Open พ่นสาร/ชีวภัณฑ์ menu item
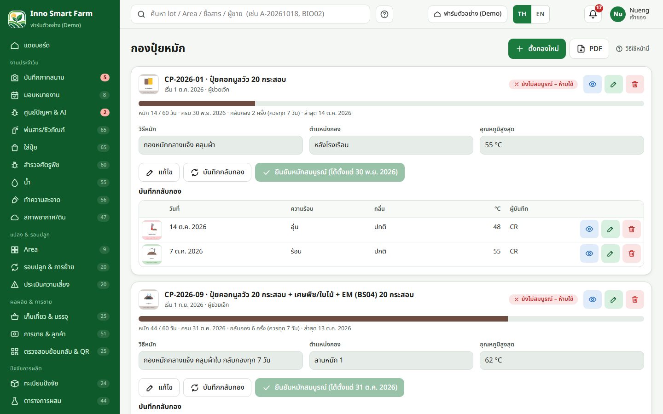Viewport: 663px width, 414px height. pos(60,130)
